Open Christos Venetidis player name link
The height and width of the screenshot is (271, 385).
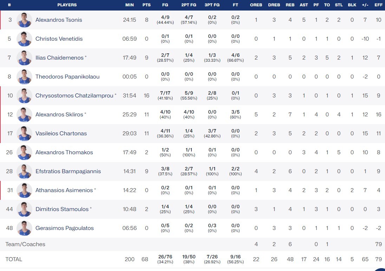click(59, 39)
